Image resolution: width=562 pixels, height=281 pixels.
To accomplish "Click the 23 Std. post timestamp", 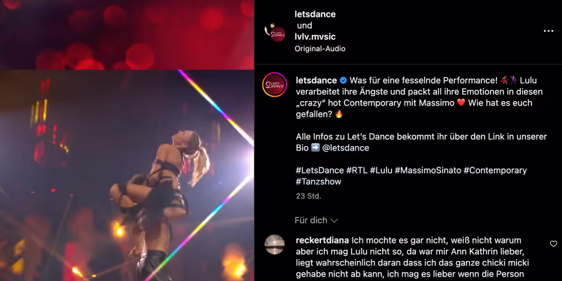I will tap(308, 196).
